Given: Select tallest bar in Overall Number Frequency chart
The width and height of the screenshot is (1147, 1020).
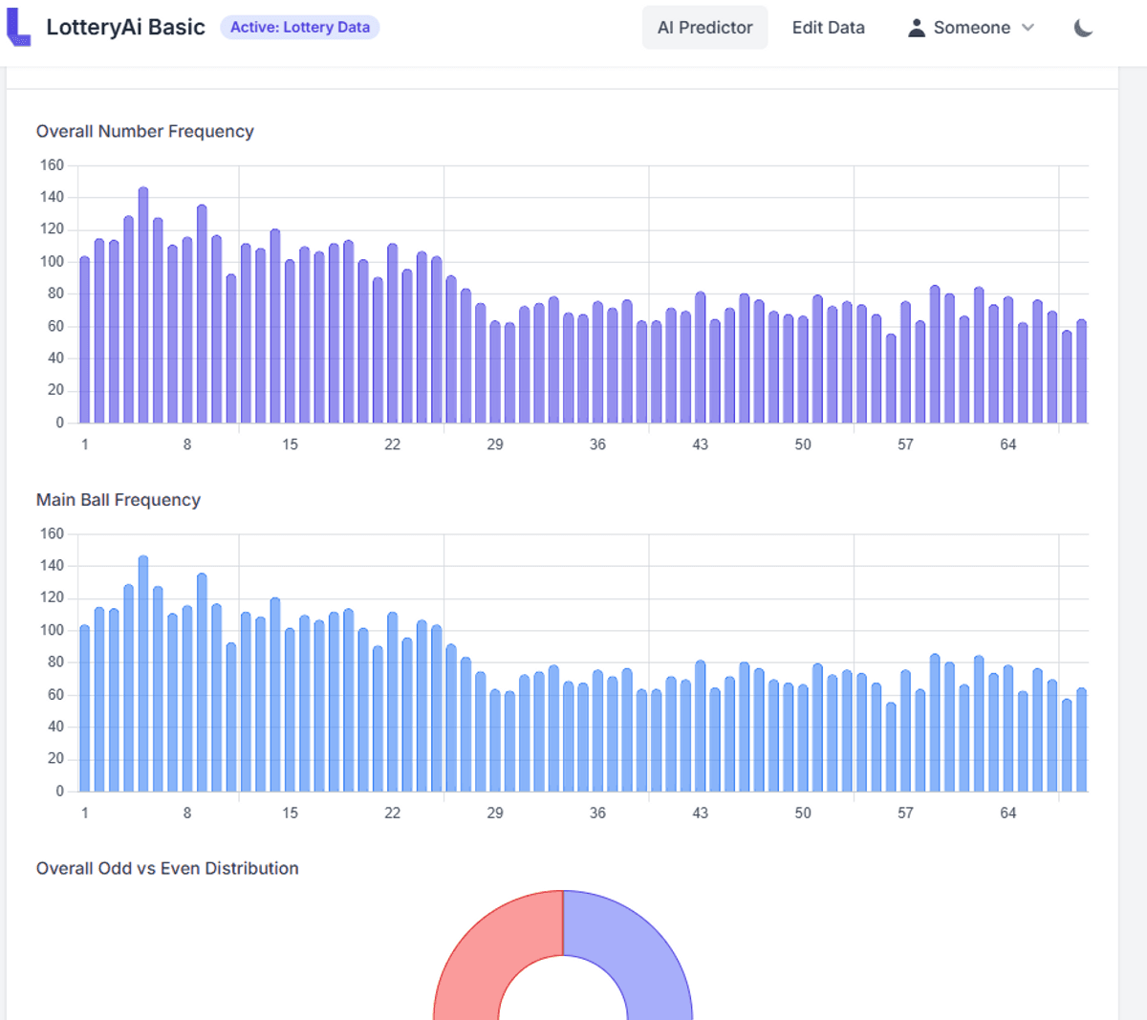Looking at the screenshot, I should coord(143,306).
